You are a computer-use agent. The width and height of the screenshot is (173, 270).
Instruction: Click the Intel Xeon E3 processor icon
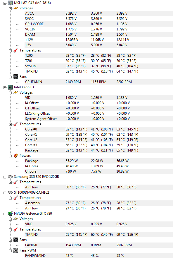(x=10, y=87)
